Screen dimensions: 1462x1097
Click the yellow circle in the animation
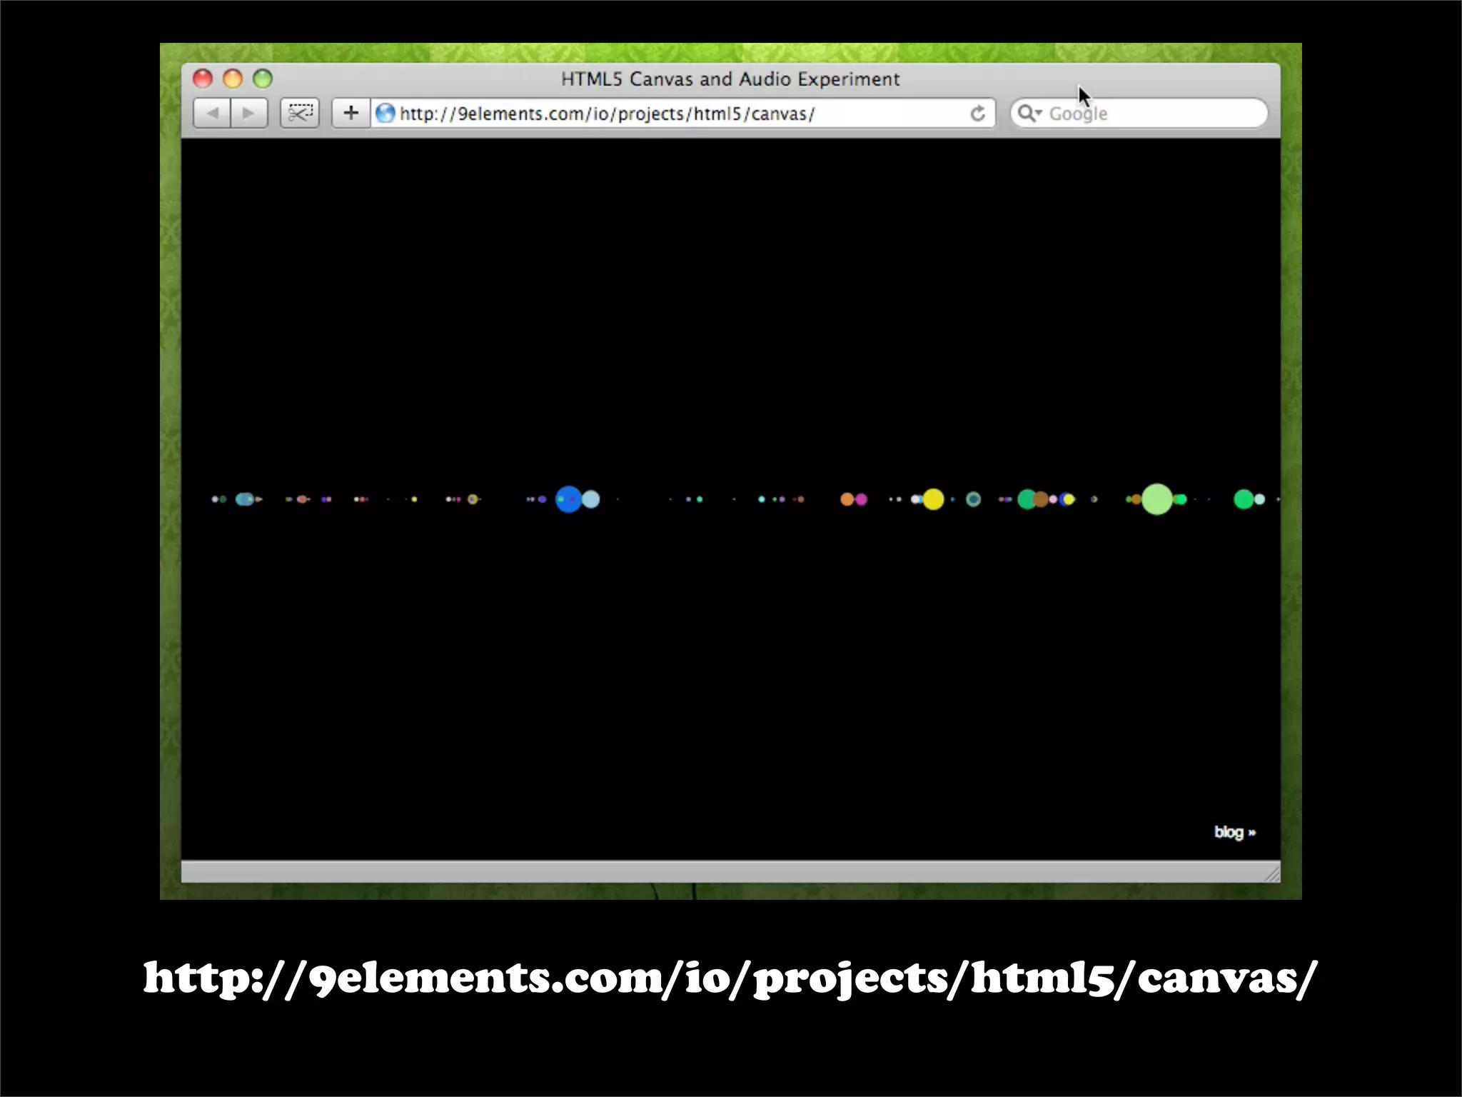pyautogui.click(x=933, y=499)
